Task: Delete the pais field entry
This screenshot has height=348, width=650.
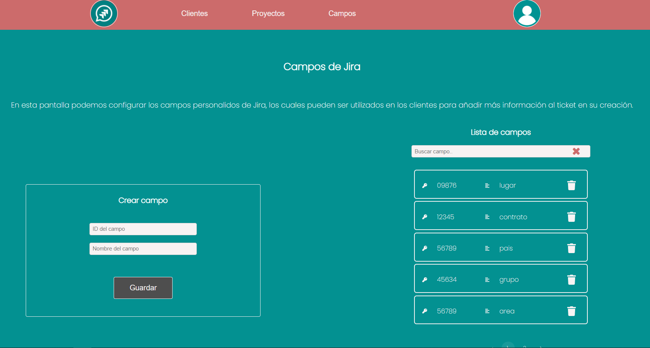Action: pyautogui.click(x=572, y=247)
